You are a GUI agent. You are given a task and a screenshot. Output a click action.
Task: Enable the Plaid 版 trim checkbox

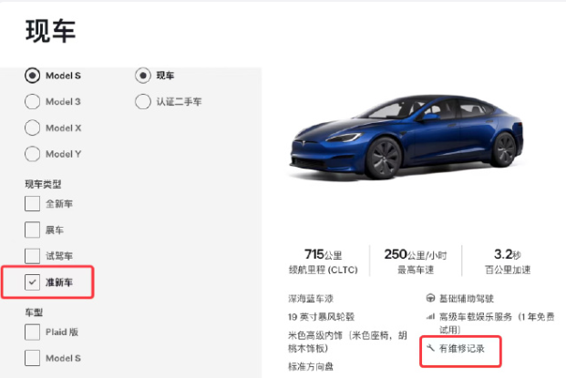(32, 332)
